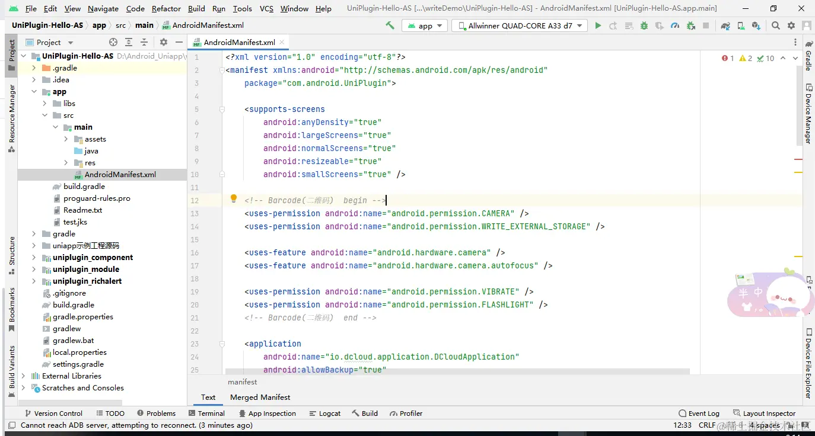The height and width of the screenshot is (436, 815).
Task: Expand the uniplugin_component folder
Action: click(34, 258)
